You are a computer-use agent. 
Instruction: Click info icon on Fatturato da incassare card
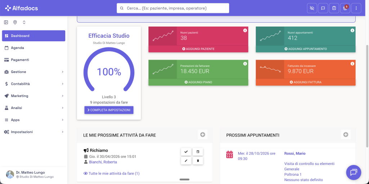point(352,64)
